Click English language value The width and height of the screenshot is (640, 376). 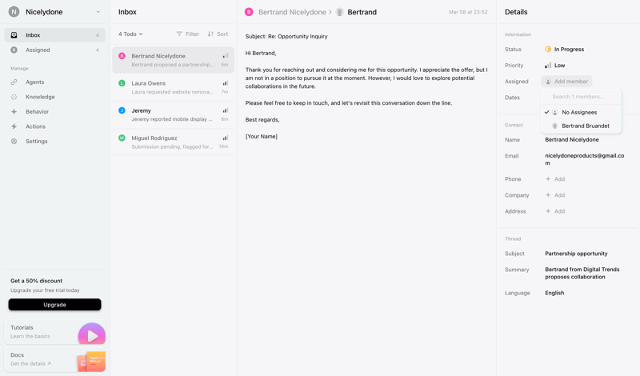click(x=554, y=293)
